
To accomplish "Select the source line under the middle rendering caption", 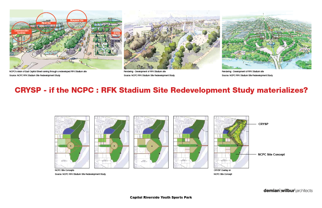I will (149, 75).
